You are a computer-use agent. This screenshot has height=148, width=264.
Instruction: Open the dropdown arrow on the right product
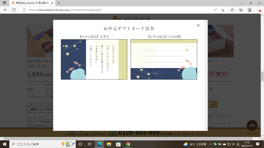click(x=213, y=105)
